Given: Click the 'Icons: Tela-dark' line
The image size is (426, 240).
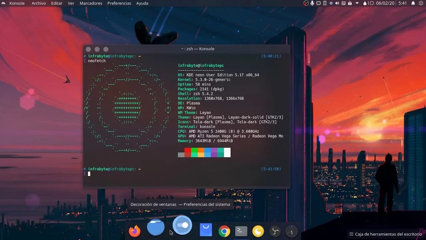Looking at the screenshot, I should 227,122.
